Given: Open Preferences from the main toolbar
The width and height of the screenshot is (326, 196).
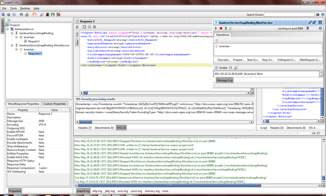Looking at the screenshot, I should 42,14.
